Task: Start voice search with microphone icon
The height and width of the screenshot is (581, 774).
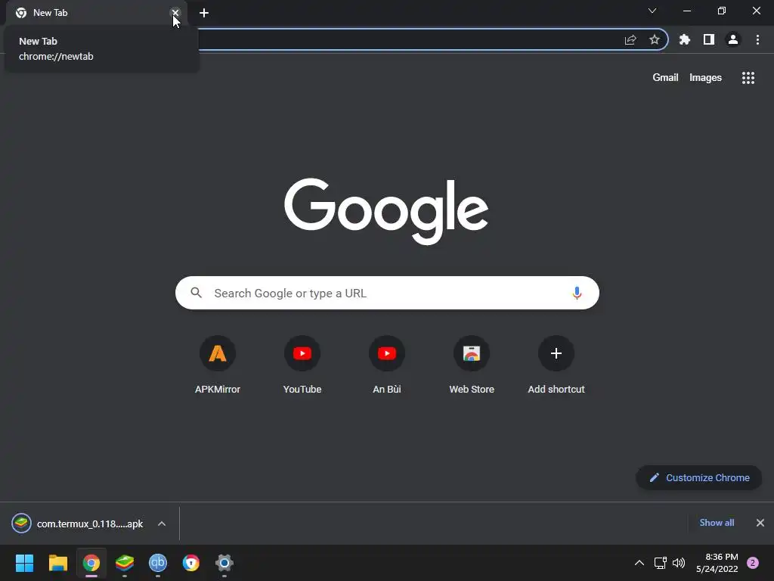Action: click(x=576, y=293)
